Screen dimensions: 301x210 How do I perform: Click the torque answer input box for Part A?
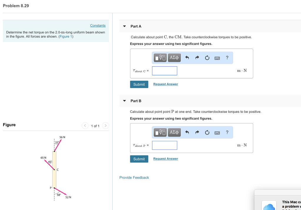click(x=164, y=71)
